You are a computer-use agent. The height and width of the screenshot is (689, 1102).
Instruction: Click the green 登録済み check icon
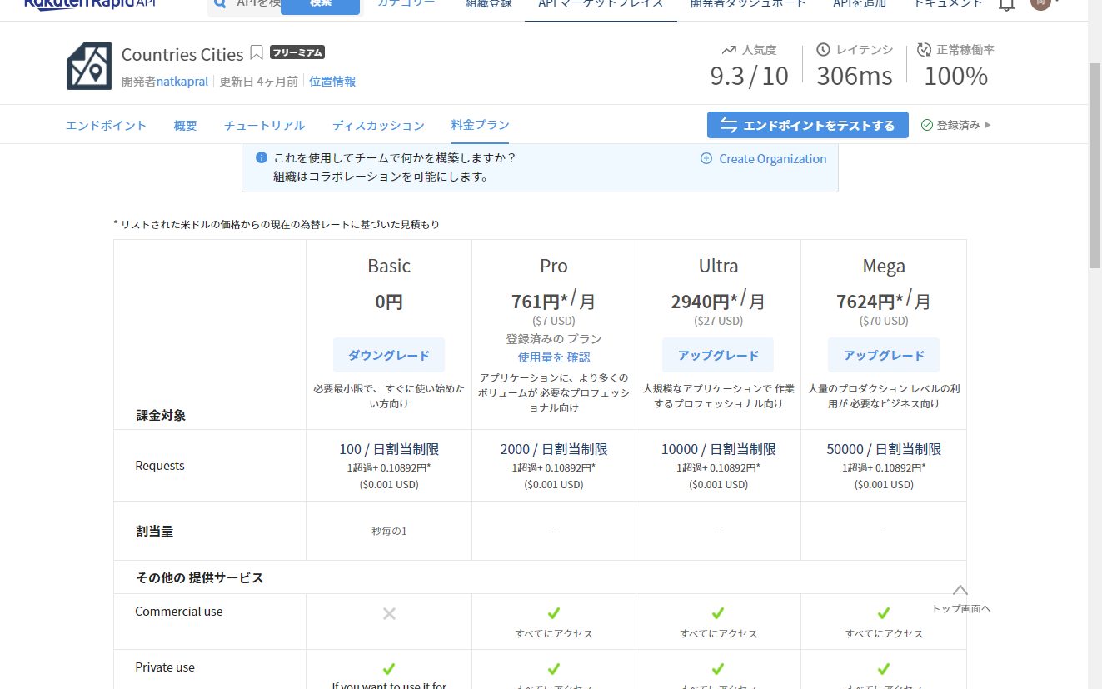(x=926, y=125)
